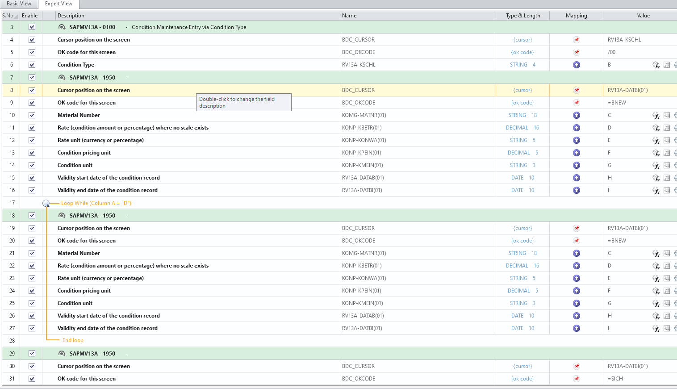Click the upload mapping icon in row 16
This screenshot has height=389, width=677.
pyautogui.click(x=577, y=190)
